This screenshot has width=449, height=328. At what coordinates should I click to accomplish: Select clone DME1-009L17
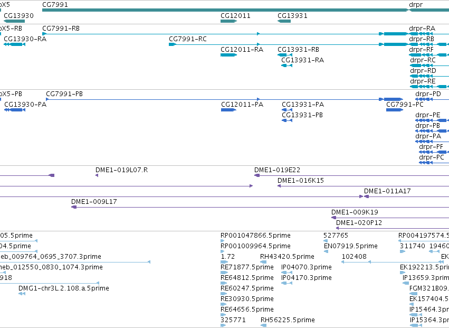click(260, 207)
